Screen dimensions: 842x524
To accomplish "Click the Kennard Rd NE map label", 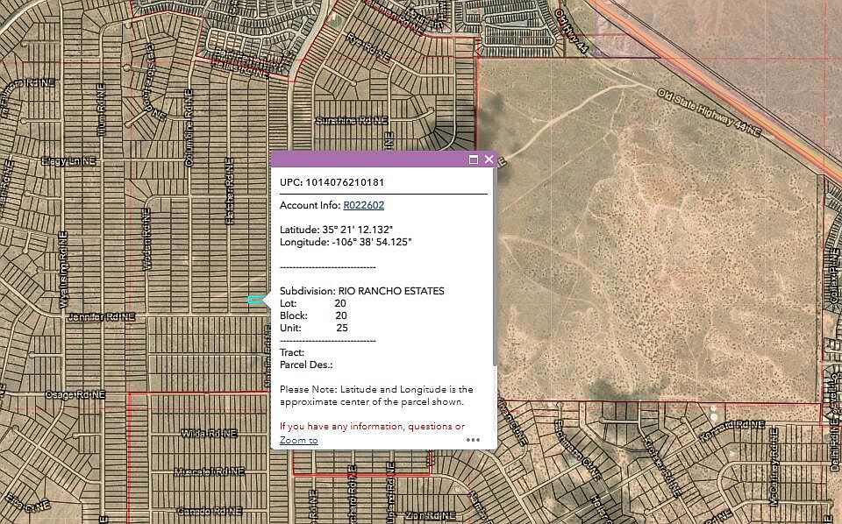I will (732, 430).
